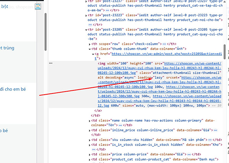Click the data-colname="Mã sản phẩm" attribute
The height and width of the screenshot is (163, 229).
tap(181, 140)
